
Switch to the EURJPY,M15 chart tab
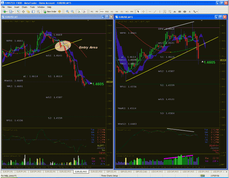pyautogui.click(x=36, y=172)
